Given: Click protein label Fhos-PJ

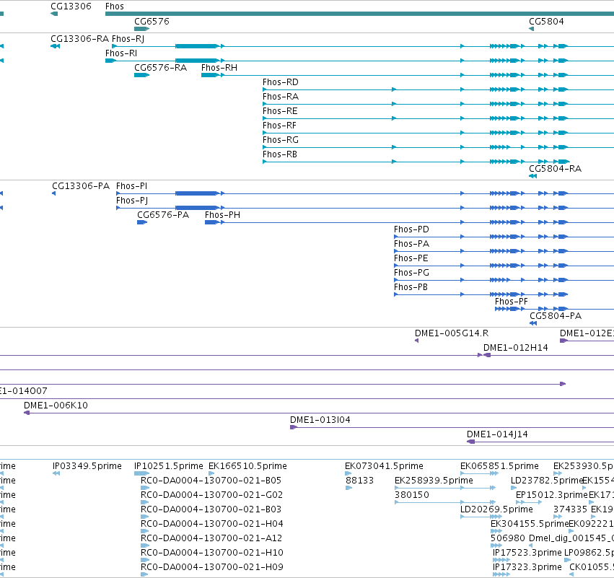Looking at the screenshot, I should pyautogui.click(x=132, y=201).
